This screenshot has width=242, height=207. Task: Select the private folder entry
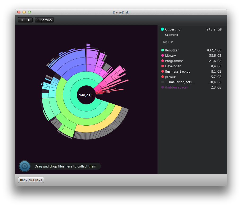191,77
